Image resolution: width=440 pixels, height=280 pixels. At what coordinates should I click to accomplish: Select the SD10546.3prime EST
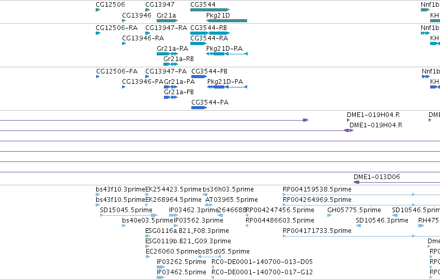coord(358,226)
